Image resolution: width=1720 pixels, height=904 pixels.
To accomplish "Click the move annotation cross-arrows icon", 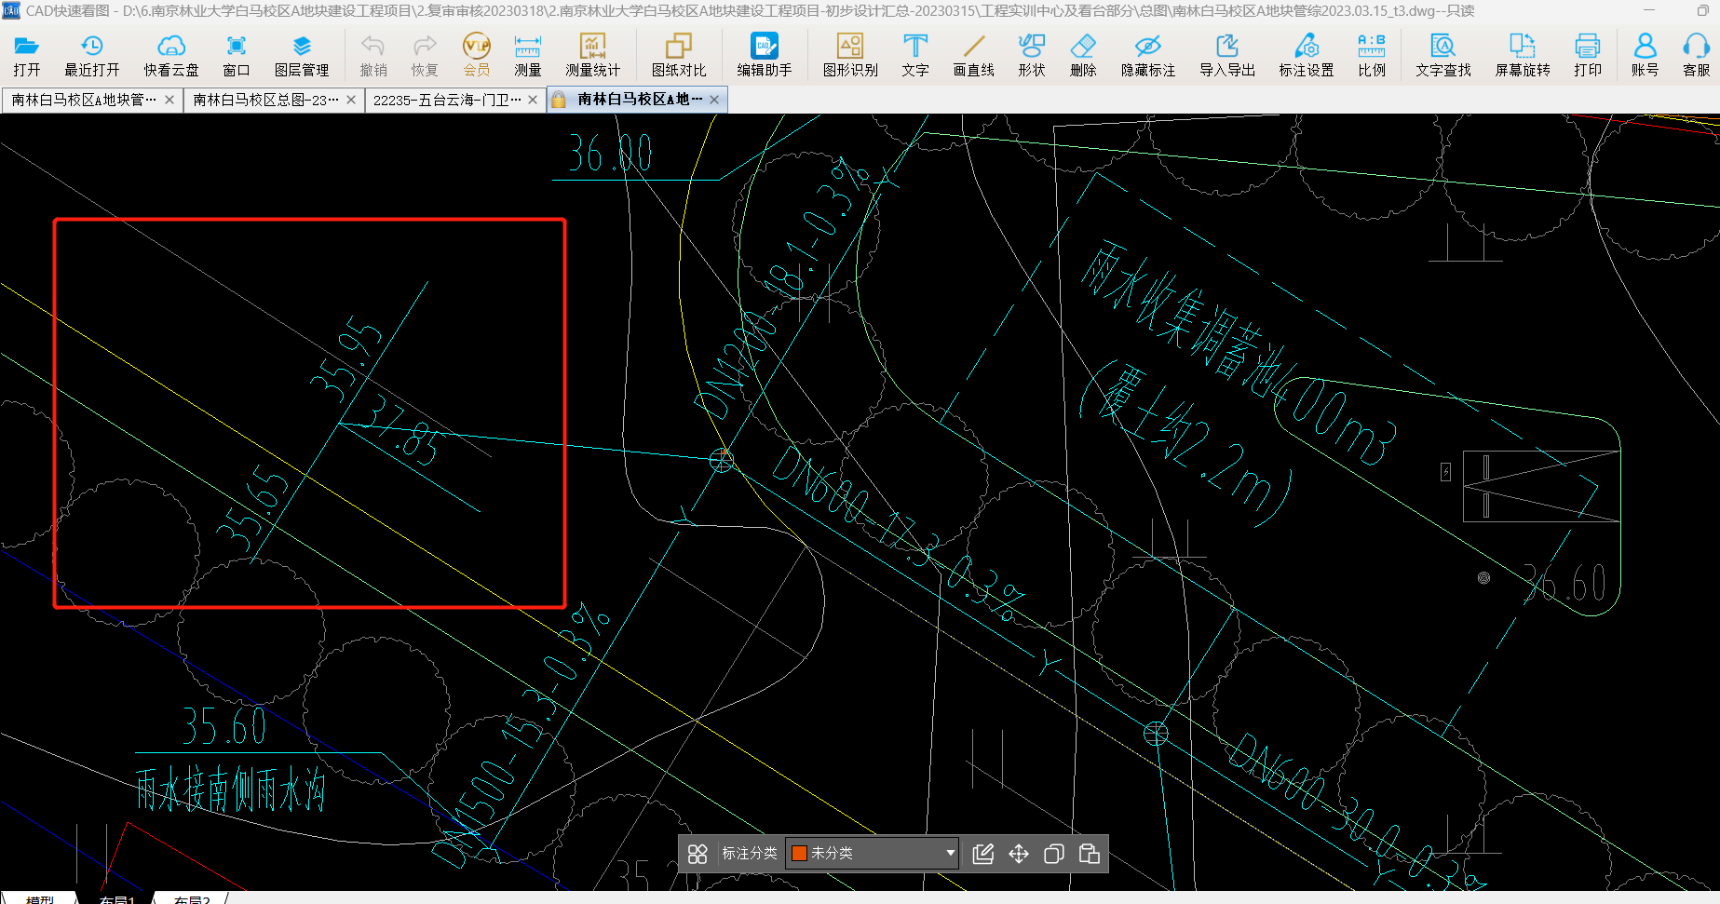I will tap(1019, 854).
